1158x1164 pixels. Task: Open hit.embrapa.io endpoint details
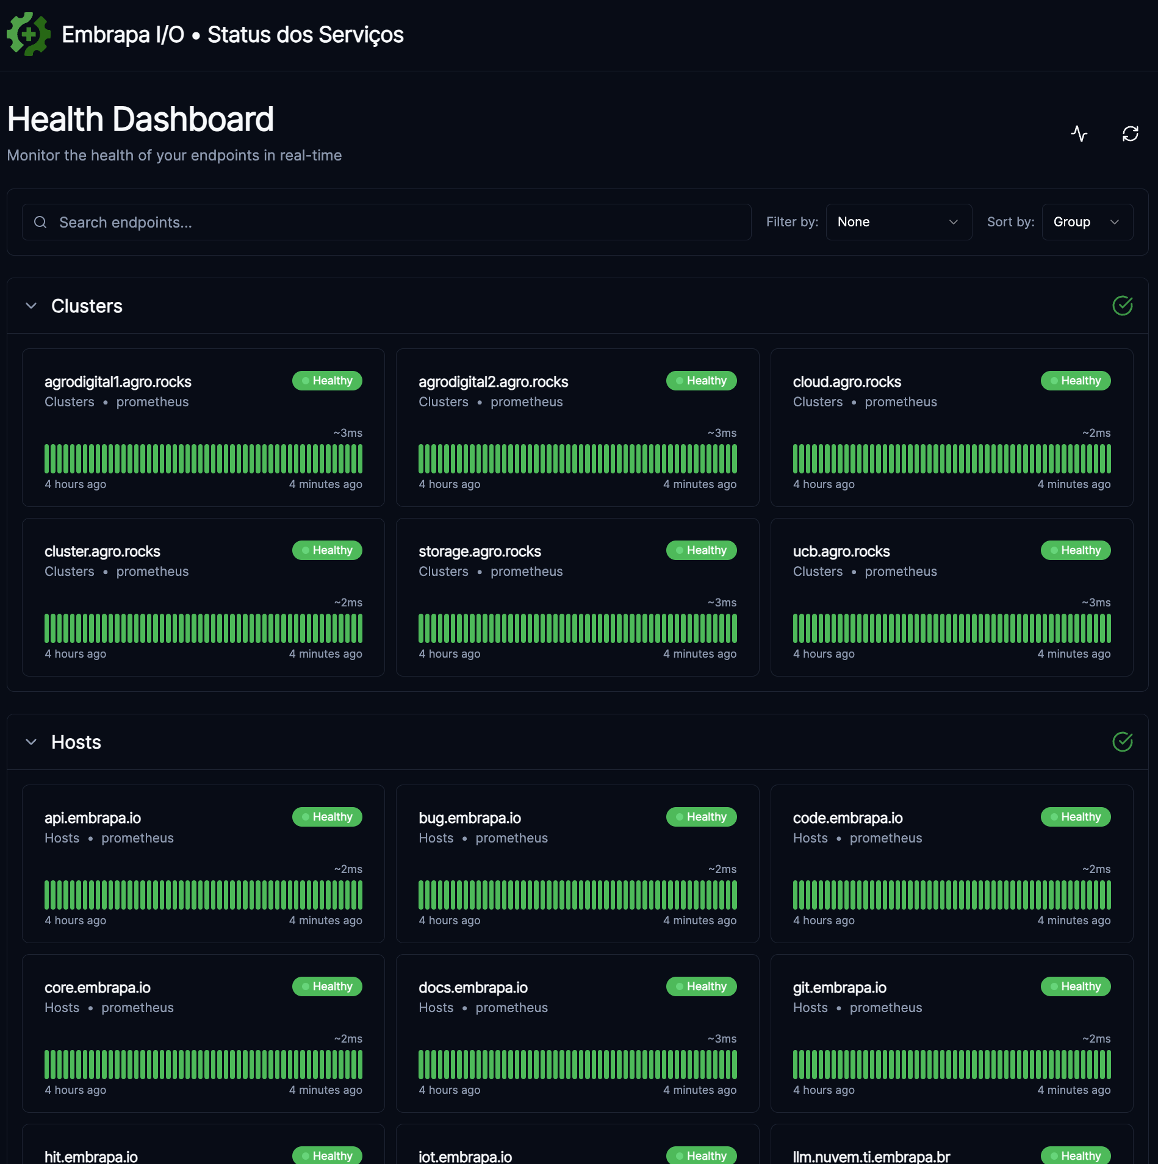coord(91,1157)
